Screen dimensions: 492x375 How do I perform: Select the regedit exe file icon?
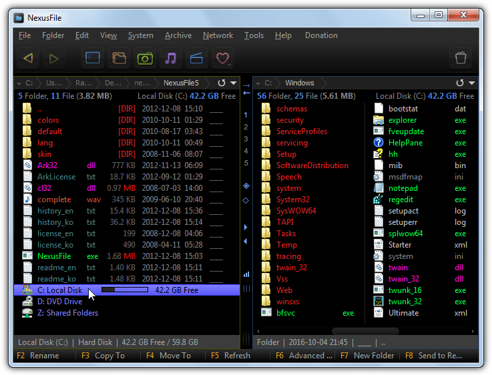(379, 200)
